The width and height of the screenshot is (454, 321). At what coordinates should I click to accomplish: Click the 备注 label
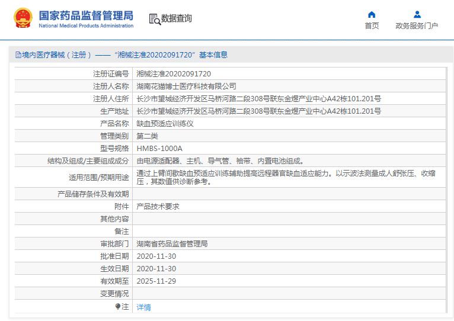pyautogui.click(x=122, y=231)
